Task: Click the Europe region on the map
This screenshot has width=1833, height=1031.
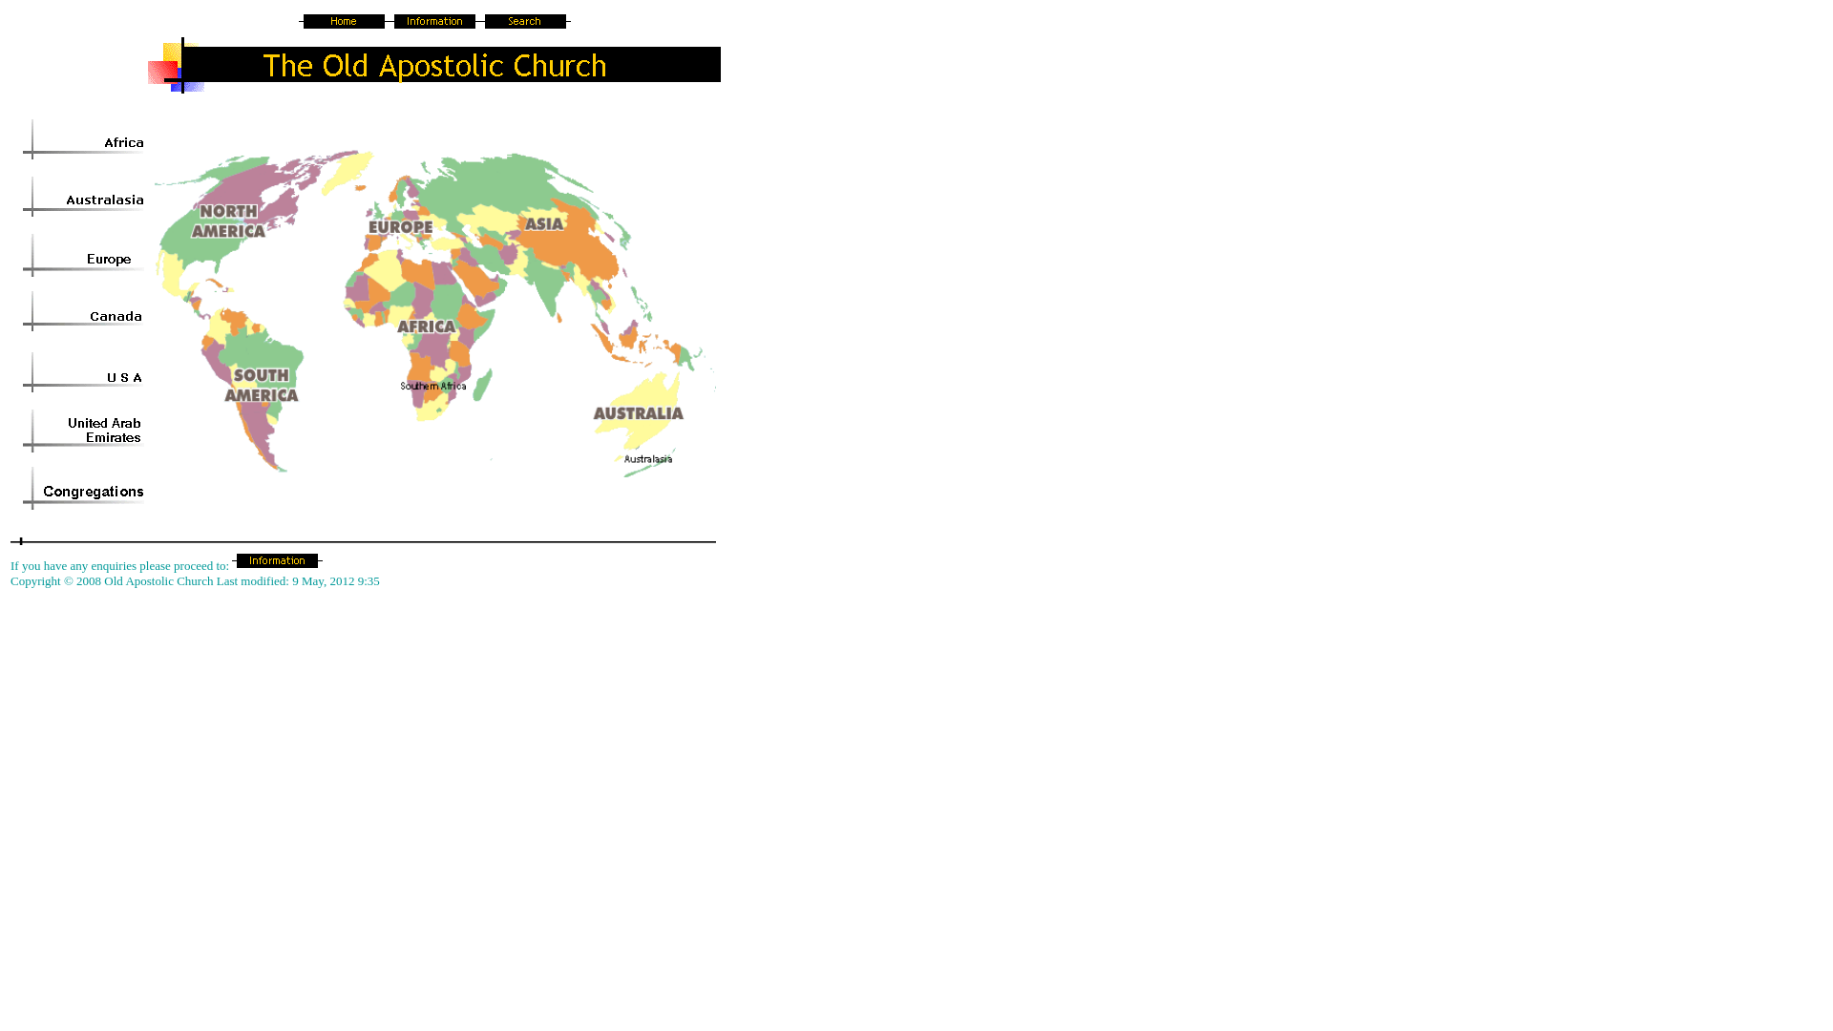Action: (x=401, y=227)
